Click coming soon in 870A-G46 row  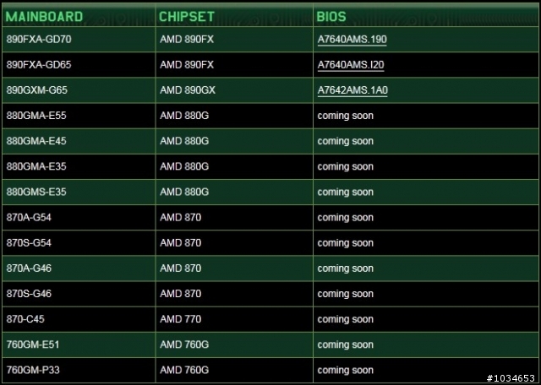[346, 268]
